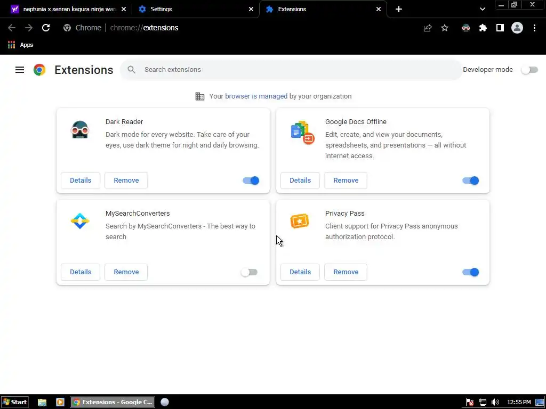Click the Apps label in the bookmarks bar
Screen dimensions: 546x409
click(27, 45)
